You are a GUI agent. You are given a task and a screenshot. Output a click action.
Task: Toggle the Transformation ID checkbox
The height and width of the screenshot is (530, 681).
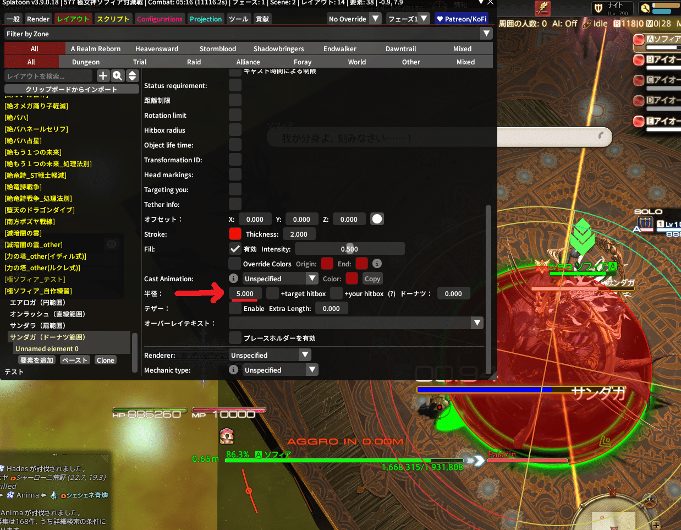coord(235,160)
